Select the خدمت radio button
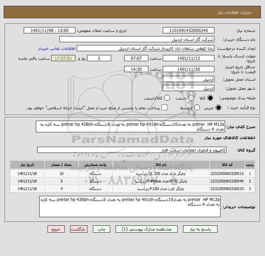The height and width of the screenshot is (256, 265). pos(191,98)
